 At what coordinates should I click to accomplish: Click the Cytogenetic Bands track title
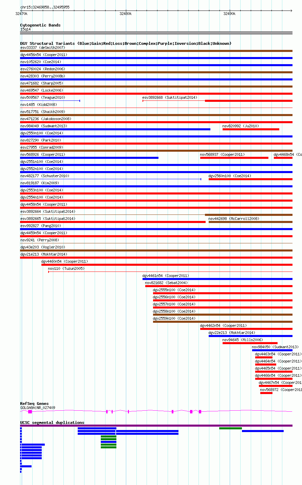(x=40, y=25)
